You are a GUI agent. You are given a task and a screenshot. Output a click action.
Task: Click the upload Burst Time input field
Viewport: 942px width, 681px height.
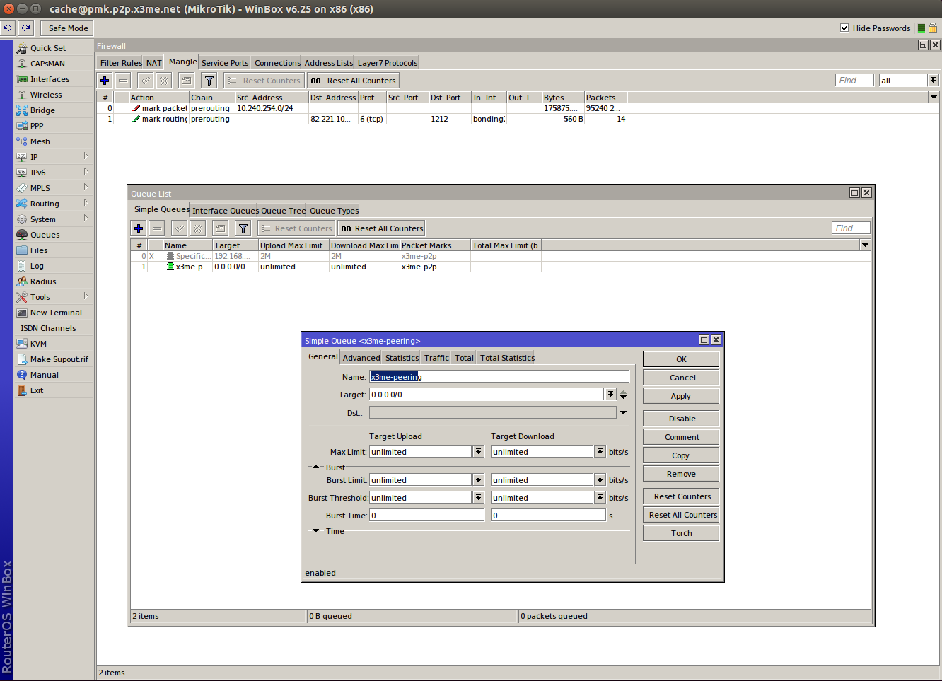point(426,515)
